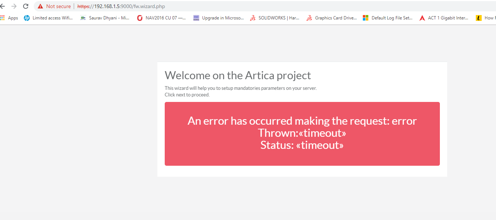Click the red error request message

click(x=302, y=134)
